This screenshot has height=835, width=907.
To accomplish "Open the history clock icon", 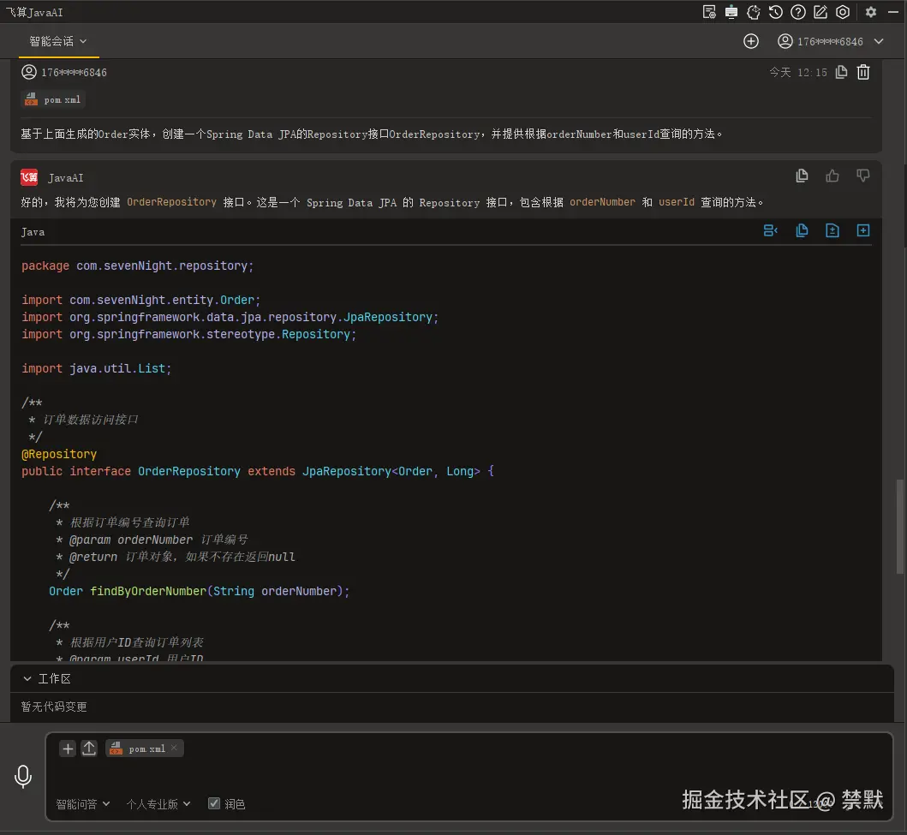I will [x=776, y=12].
